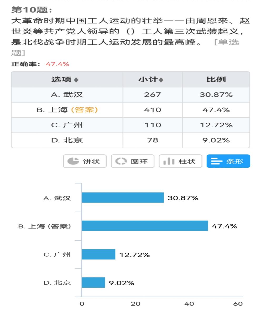Switch chart to 柱状 view
Screen dimensions: 261x310
[x=180, y=161]
